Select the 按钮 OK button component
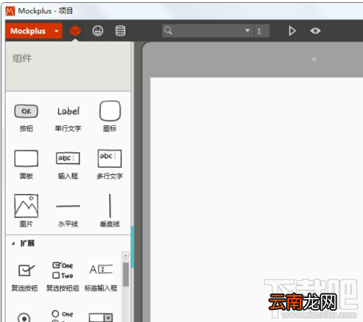Viewport: 363px width, 322px height. 26,118
